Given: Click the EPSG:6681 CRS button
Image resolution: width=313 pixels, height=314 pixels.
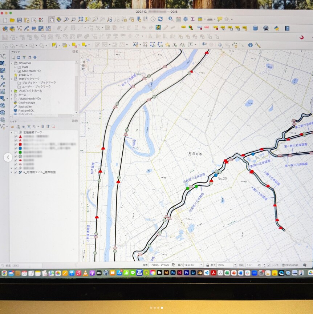Looking at the screenshot, I should tap(290, 265).
